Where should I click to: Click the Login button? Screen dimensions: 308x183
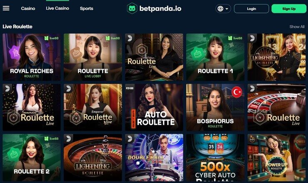[x=251, y=9]
